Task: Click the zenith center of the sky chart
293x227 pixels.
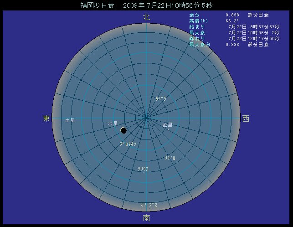Action: (146, 118)
